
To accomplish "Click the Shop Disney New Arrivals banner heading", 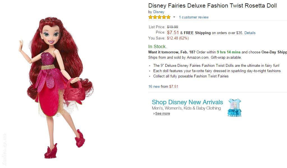I will pos(188,102).
